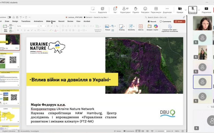This screenshot has width=214, height=133.
Task: Select the QR code slide thumbnail
Action: pyautogui.click(x=10, y=60)
